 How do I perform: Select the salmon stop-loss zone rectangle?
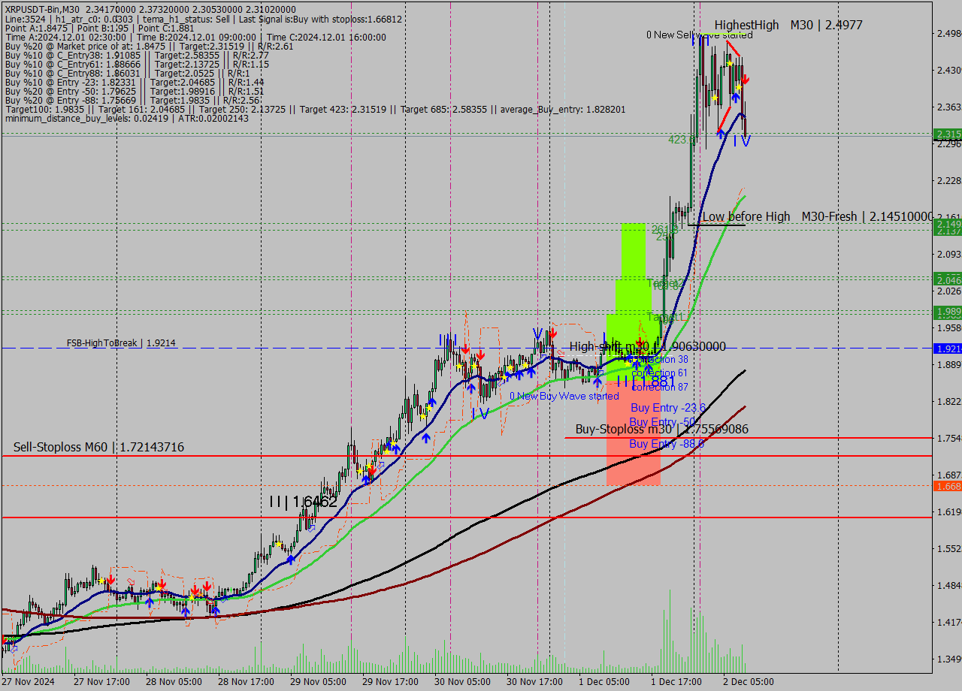633,432
